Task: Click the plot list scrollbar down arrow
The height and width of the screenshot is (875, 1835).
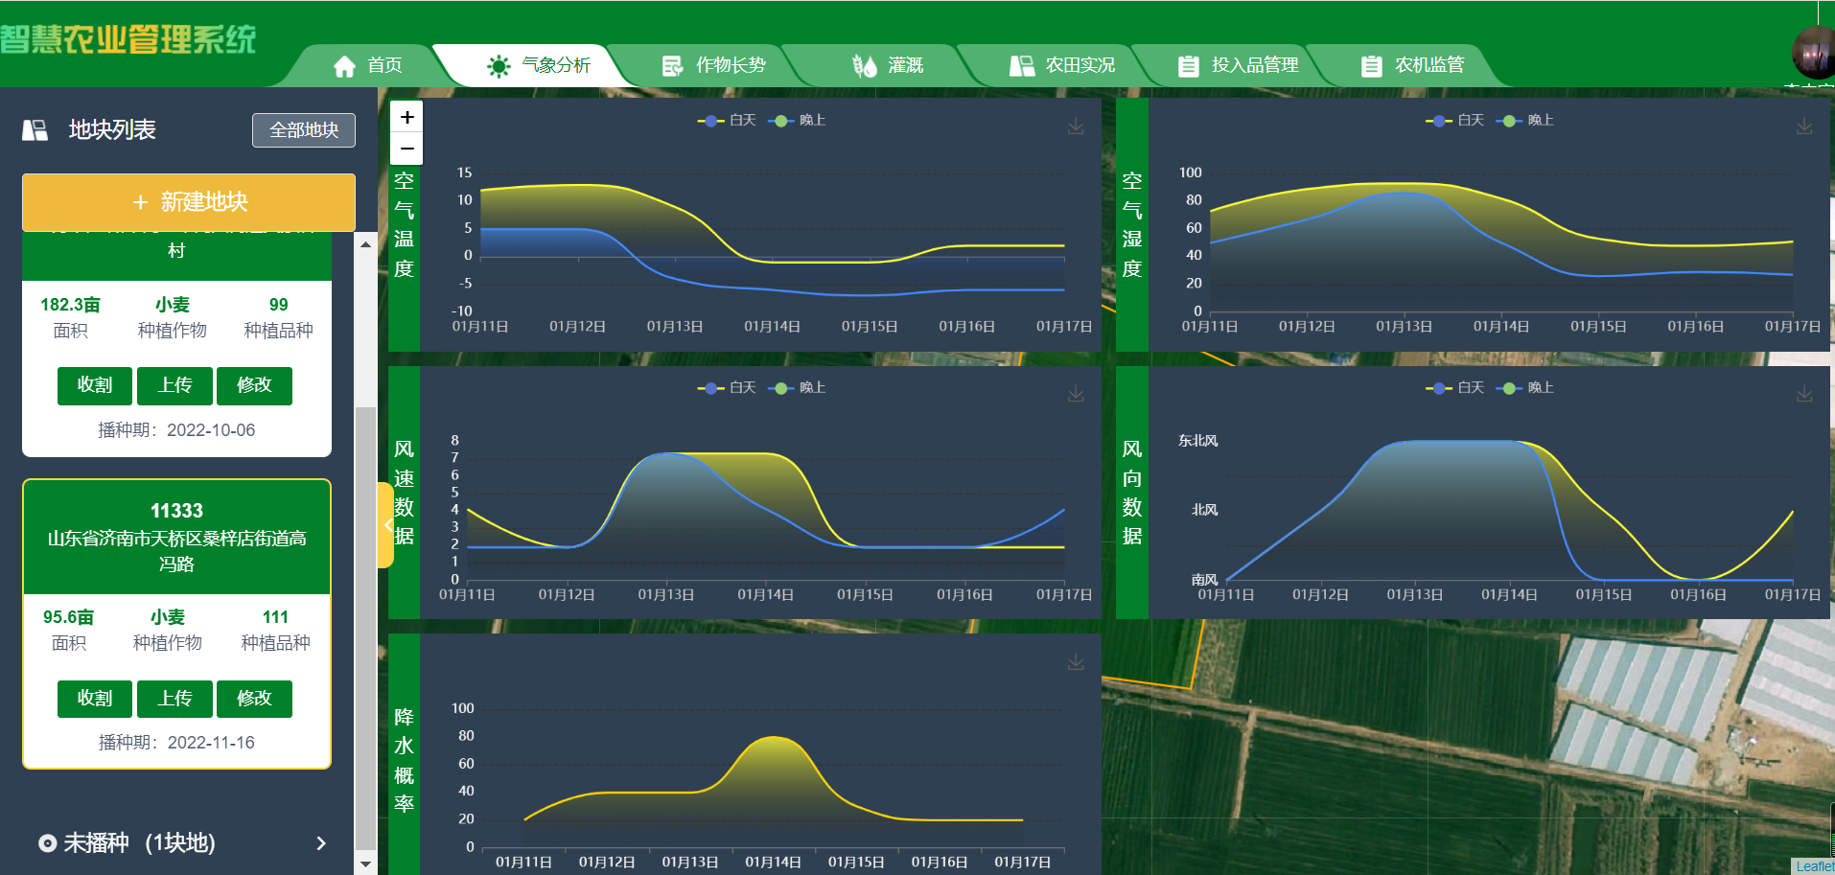Action: point(365,863)
